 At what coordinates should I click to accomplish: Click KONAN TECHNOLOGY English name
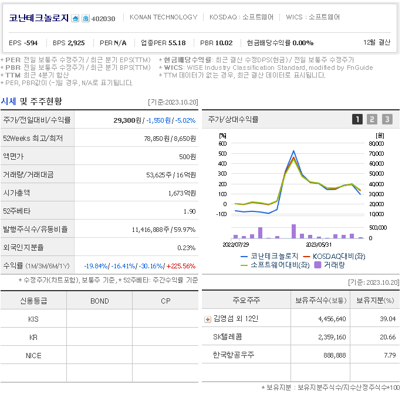(164, 17)
